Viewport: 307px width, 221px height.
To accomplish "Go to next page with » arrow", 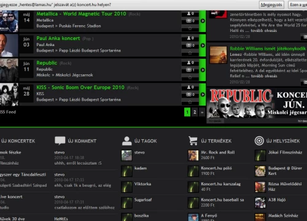I will click(202, 112).
